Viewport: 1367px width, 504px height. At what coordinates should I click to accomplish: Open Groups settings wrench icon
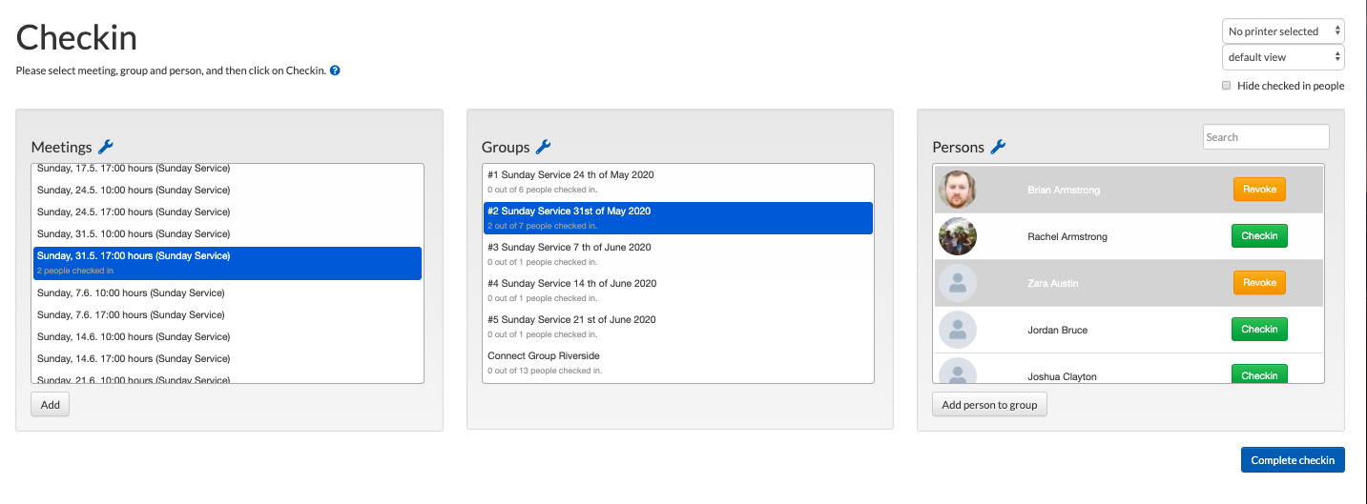[543, 147]
